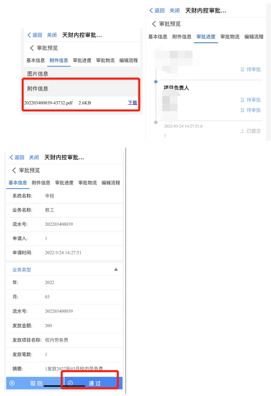Click the 返回 back chevron in the approval progress panel
The image size is (271, 396).
151,10
